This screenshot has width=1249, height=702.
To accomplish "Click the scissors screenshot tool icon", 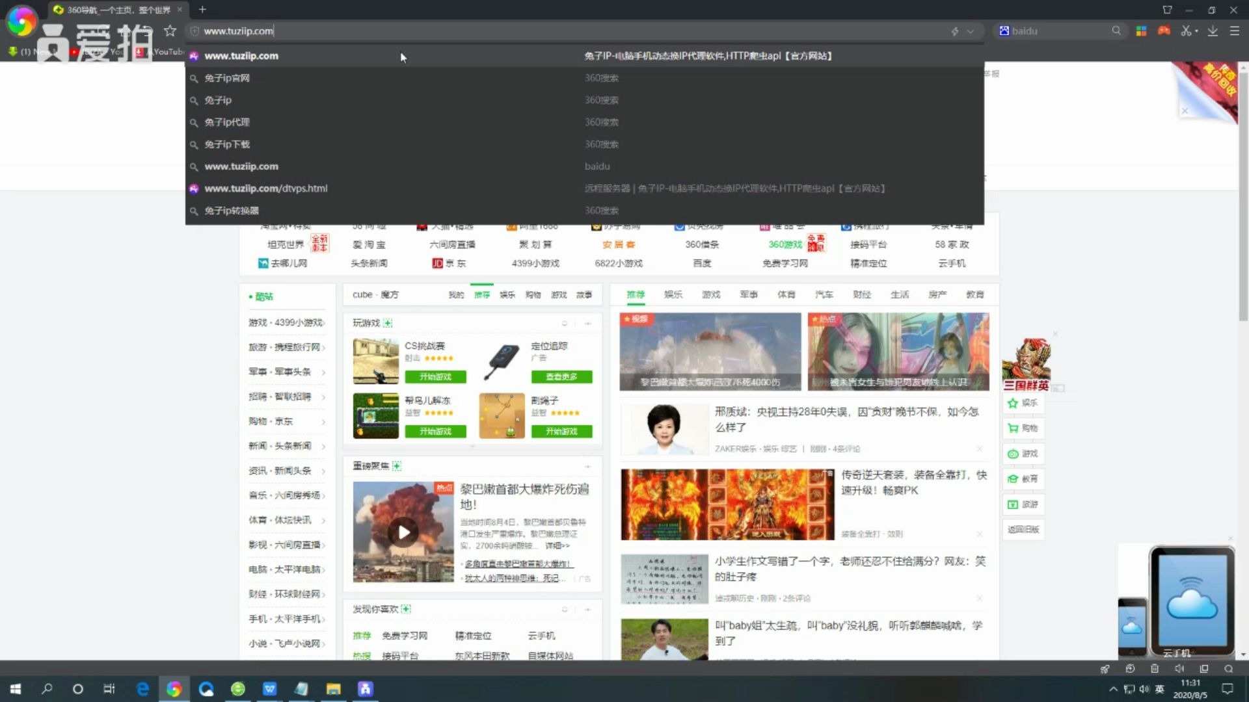I will click(1185, 31).
